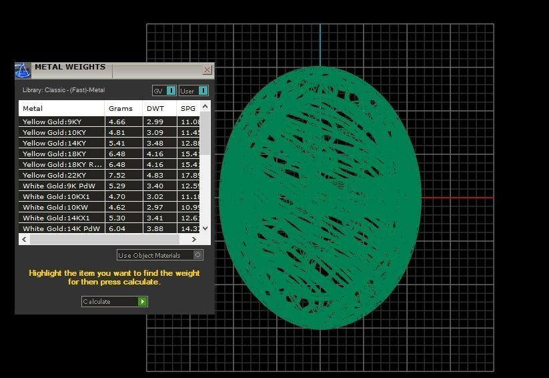Click the 5.41 grams value

tap(117, 144)
